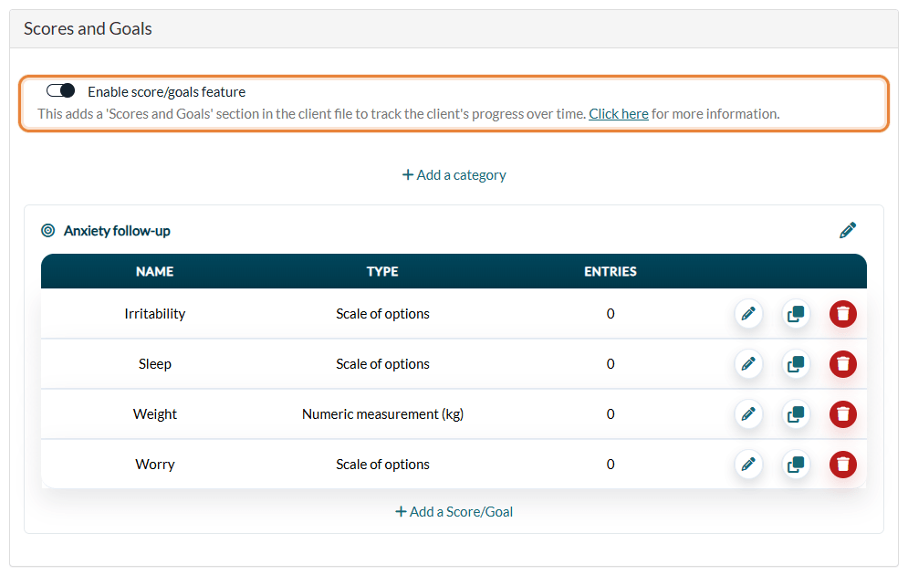Click the Anxiety follow-up category title
Image resolution: width=908 pixels, height=575 pixels.
[x=117, y=231]
